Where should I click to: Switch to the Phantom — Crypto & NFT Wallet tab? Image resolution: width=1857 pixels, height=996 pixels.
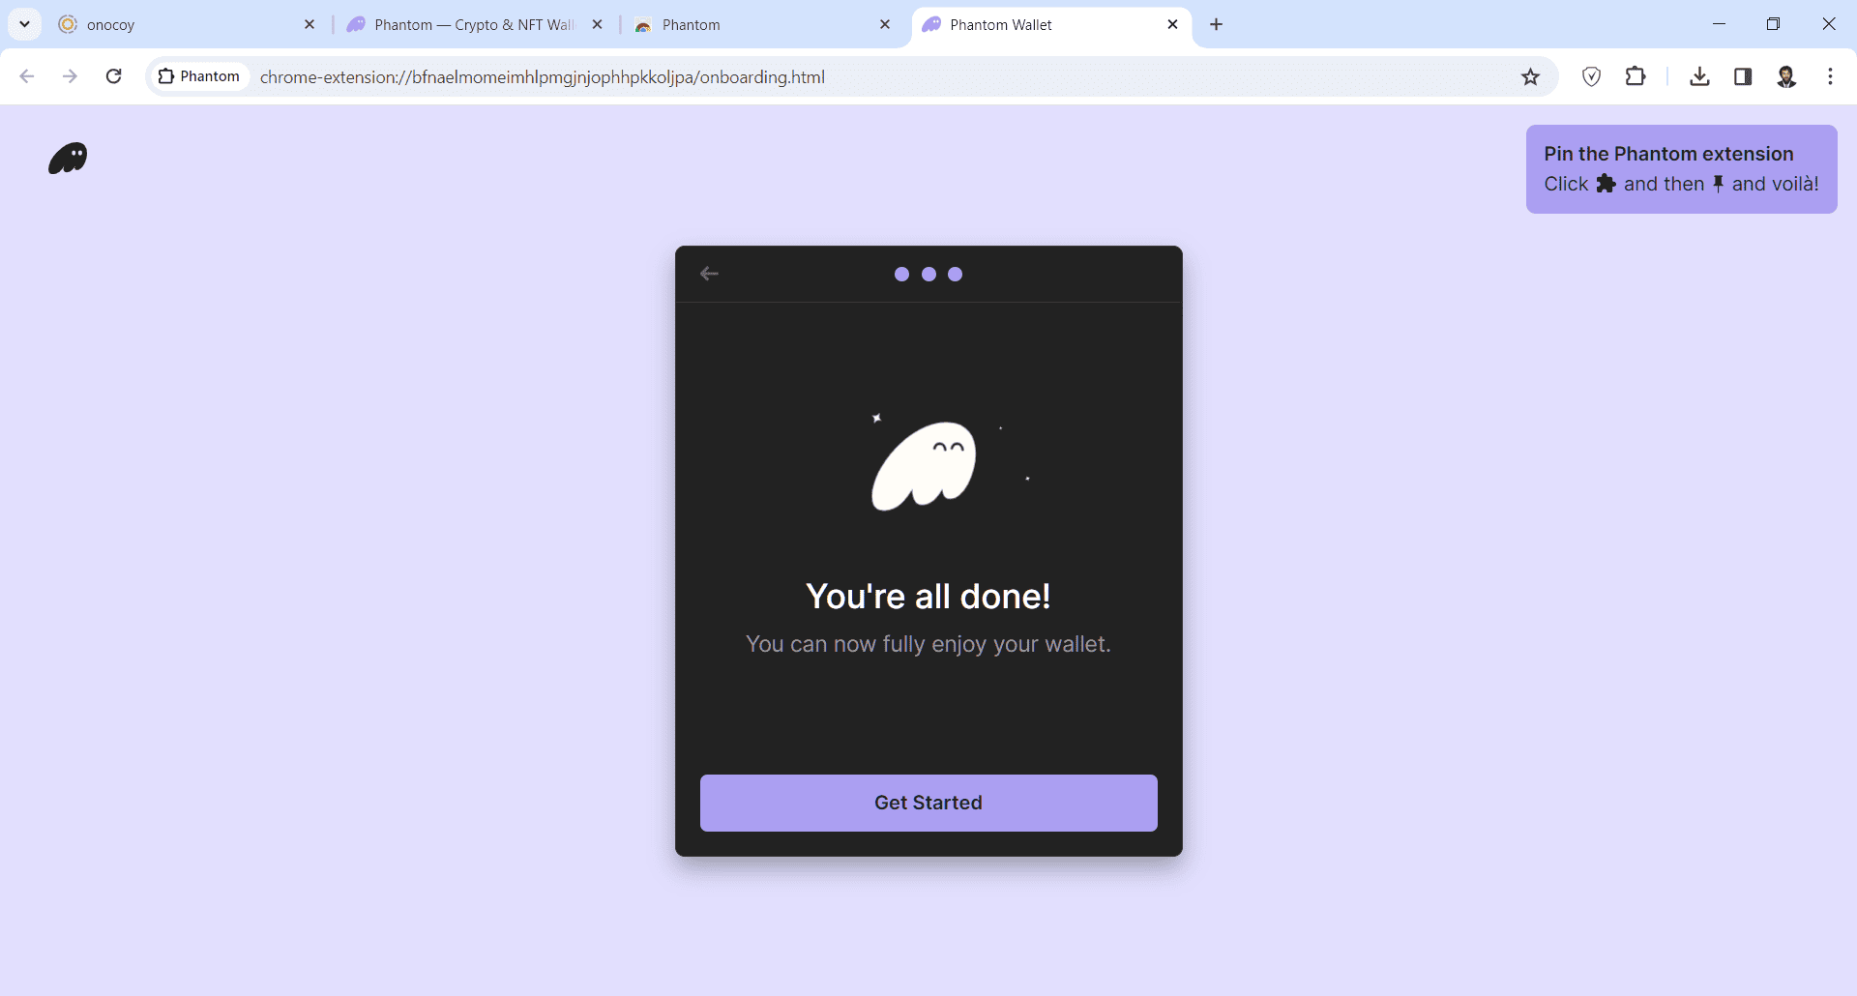[x=474, y=25]
